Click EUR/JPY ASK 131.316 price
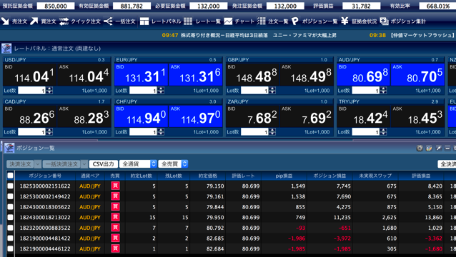Viewport: 456px width, 257px height. (x=196, y=75)
